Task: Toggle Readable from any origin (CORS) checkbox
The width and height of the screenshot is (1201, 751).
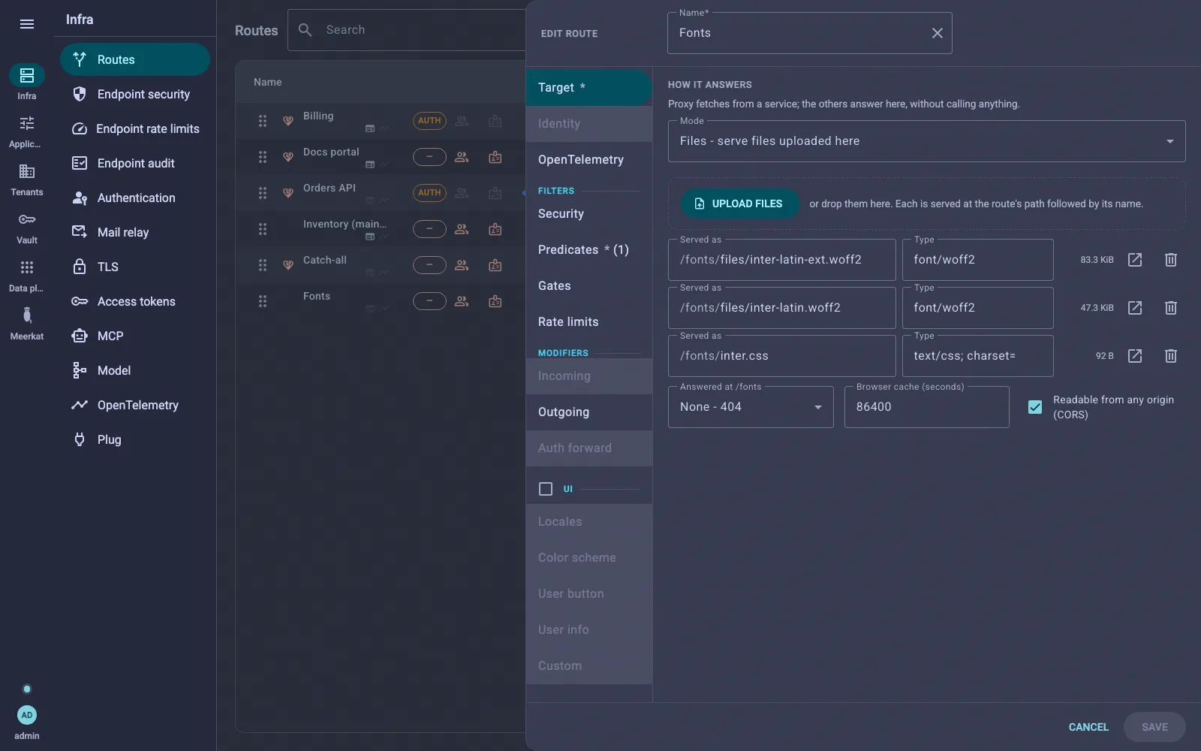Action: click(1035, 407)
